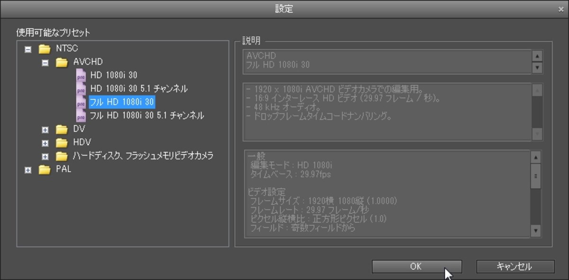Select the ハードディスク、フラッシュメモリビデオカメラ folder label
Viewport: 569px width, 280px height.
coord(143,156)
